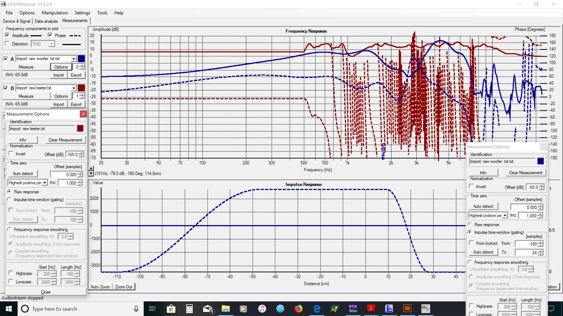563x316 pixels.
Task: Enable Highpass checkbox in teeter options
Action: (x=11, y=273)
